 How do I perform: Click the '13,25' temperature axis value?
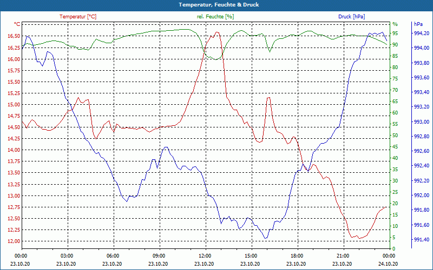tap(13, 184)
